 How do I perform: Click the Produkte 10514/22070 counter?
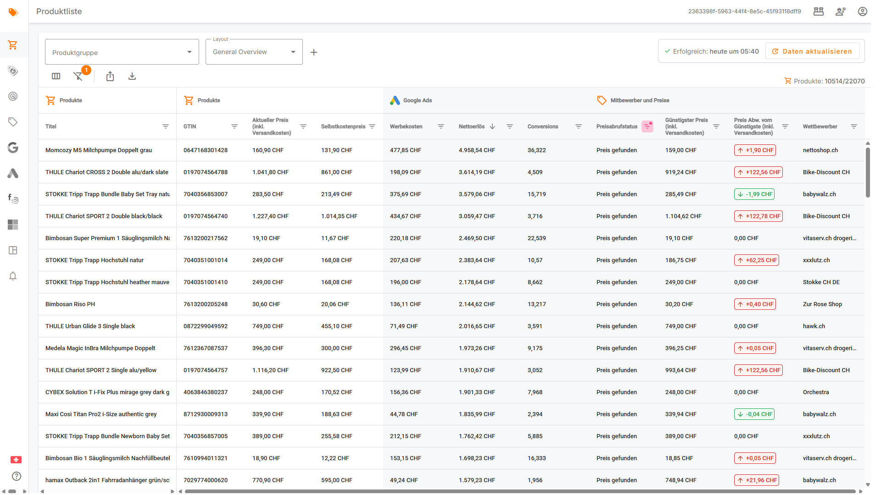click(x=825, y=81)
